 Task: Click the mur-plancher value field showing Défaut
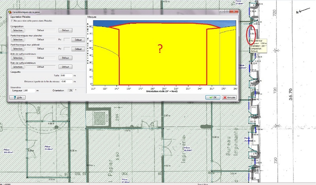[41, 40]
